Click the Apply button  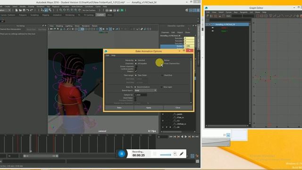click(x=149, y=108)
